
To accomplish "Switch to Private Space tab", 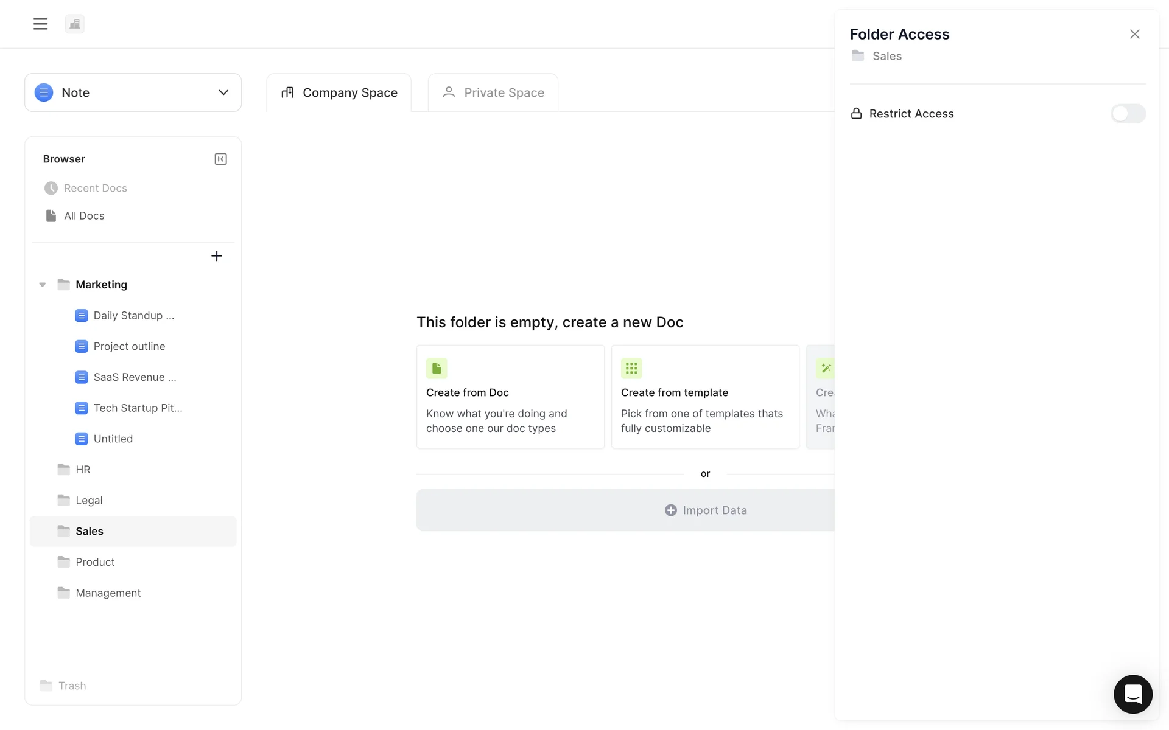I will tap(493, 92).
